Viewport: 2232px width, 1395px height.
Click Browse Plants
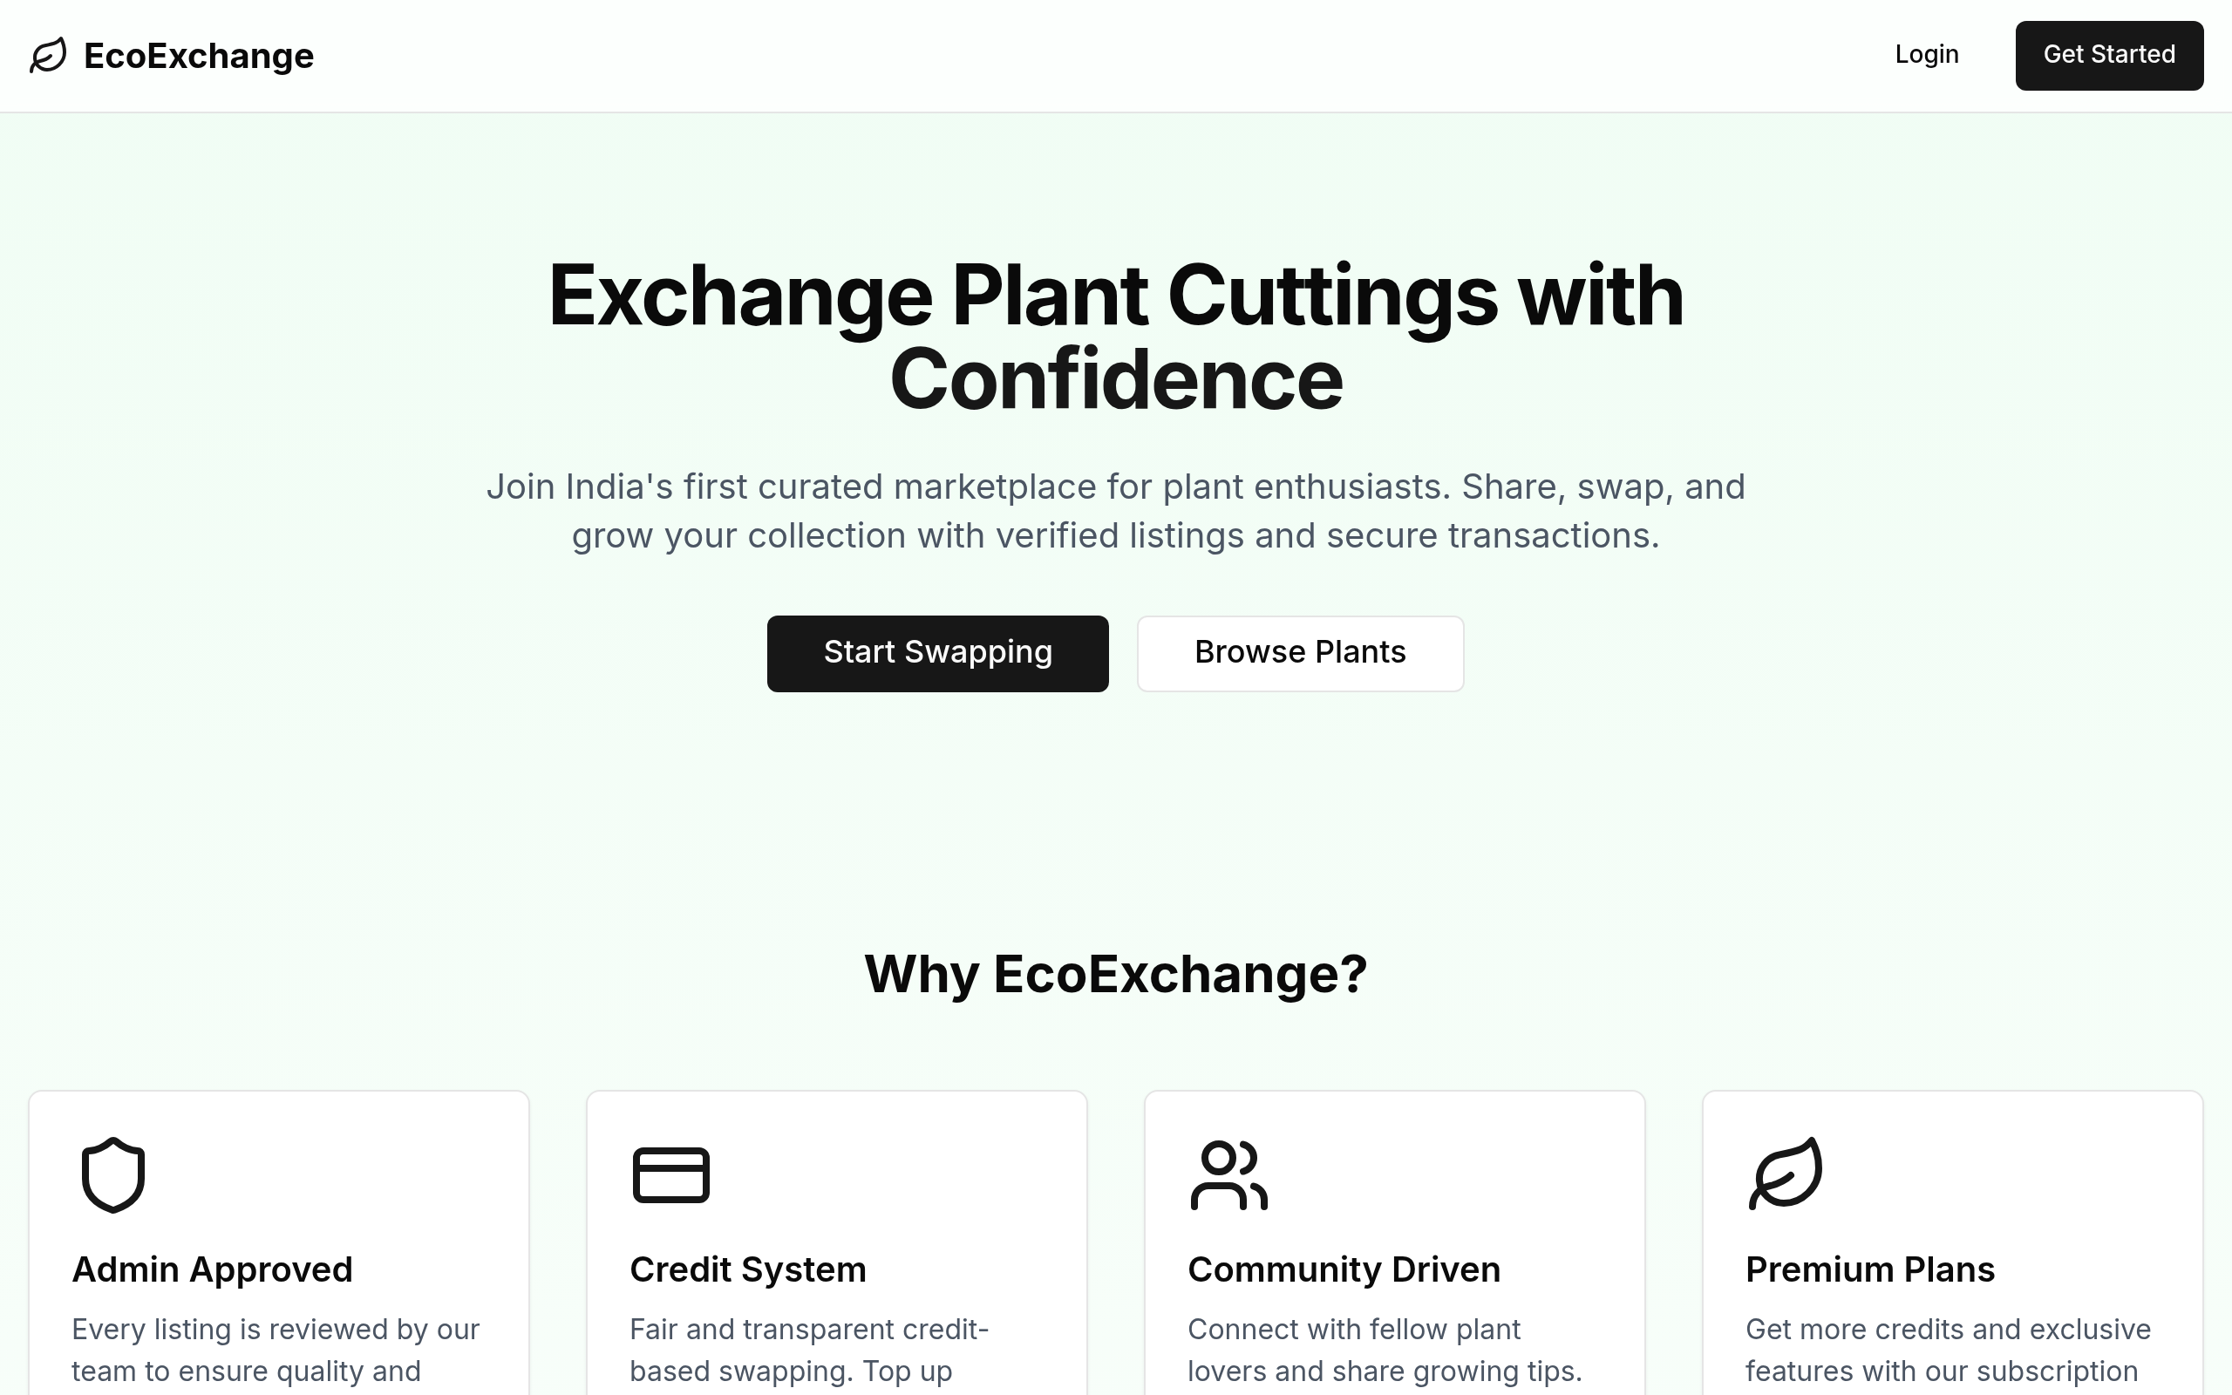point(1300,653)
